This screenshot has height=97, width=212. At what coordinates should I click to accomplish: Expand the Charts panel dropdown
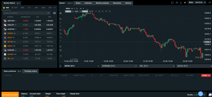tap(62, 3)
